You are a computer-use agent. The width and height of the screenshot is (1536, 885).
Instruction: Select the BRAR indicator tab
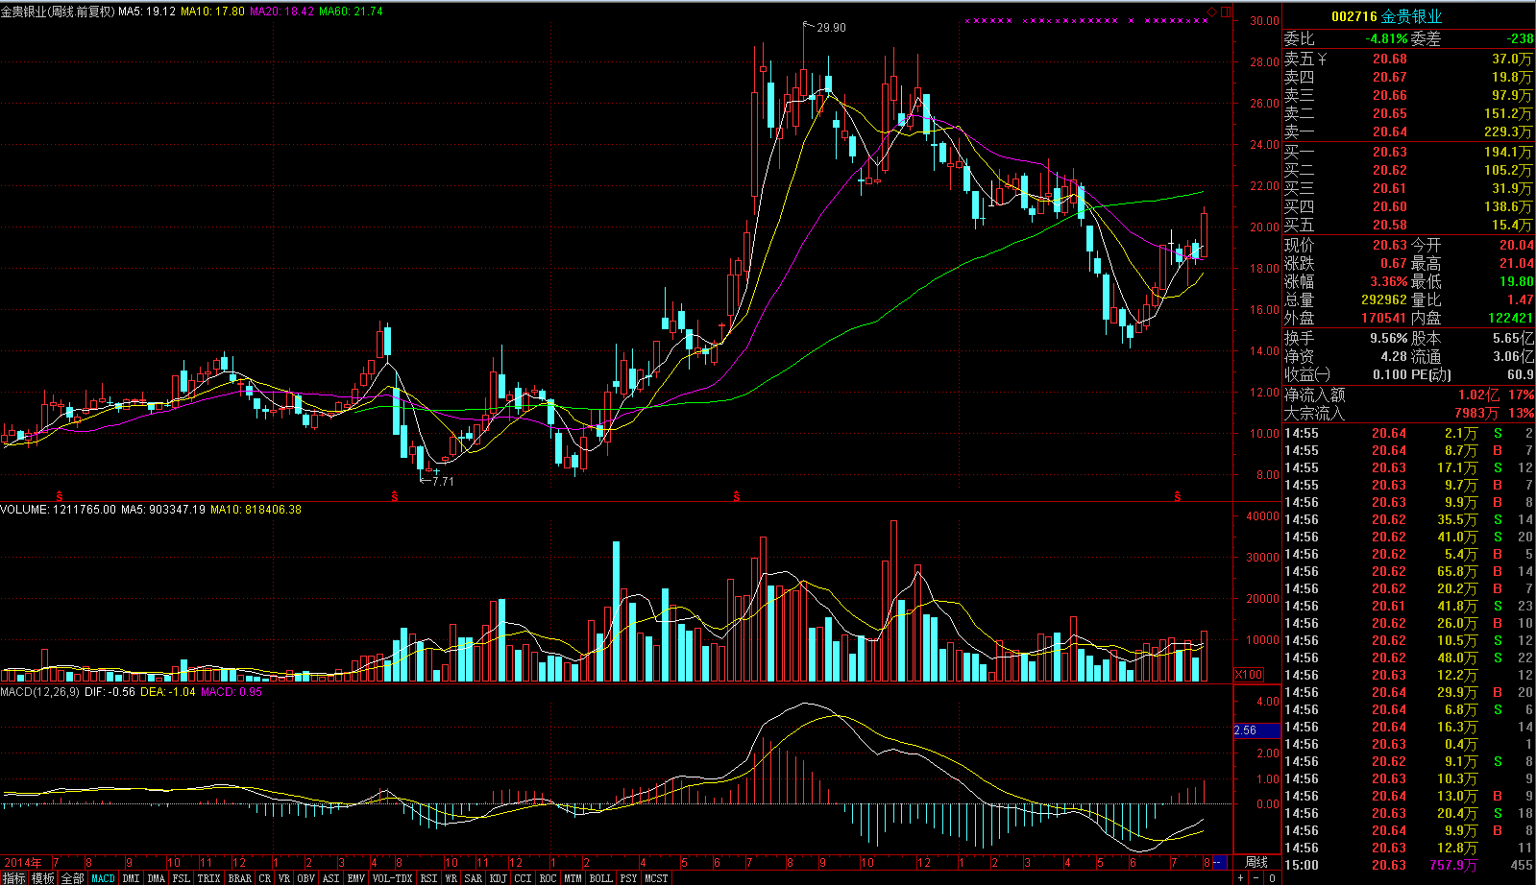(x=239, y=878)
